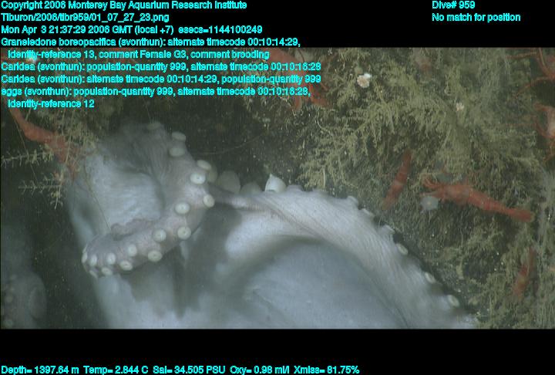555x375 pixels.
Task: Click second Caridea line with timecode 00:10:14:29
Action: tap(161, 79)
